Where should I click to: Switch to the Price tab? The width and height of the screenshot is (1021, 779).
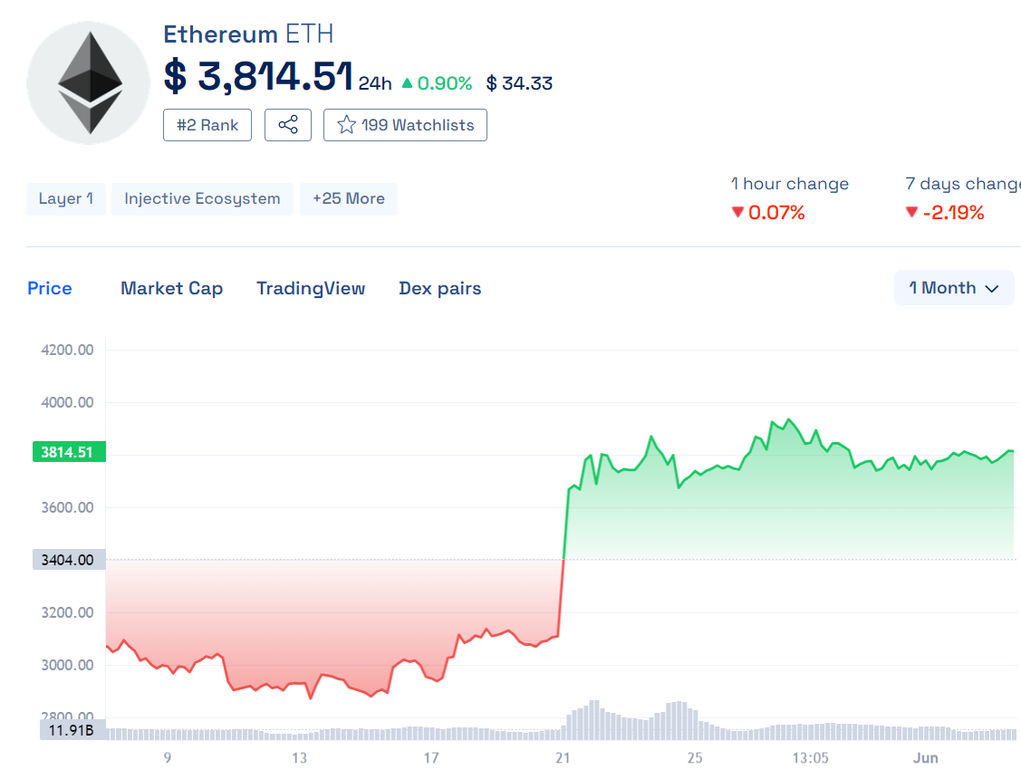pyautogui.click(x=50, y=288)
